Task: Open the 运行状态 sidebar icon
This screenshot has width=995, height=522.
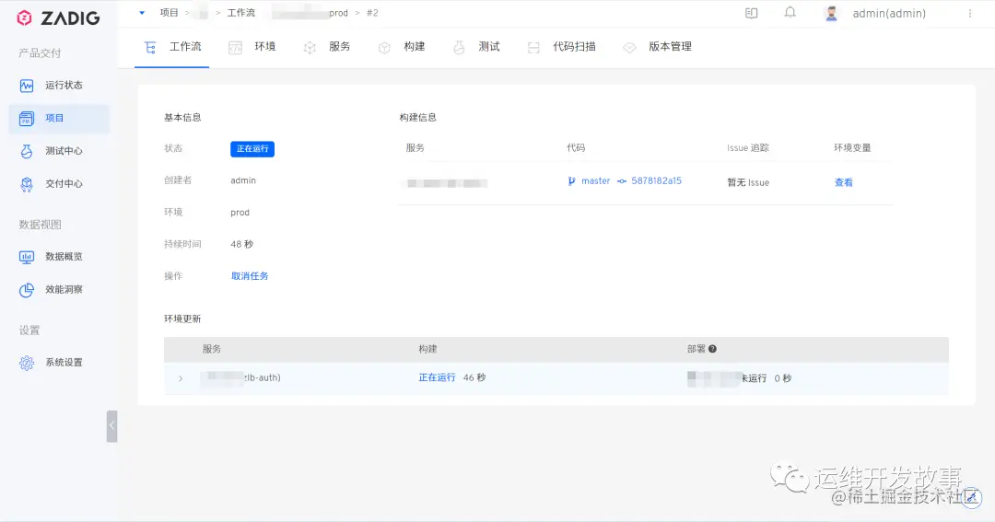Action: [27, 86]
